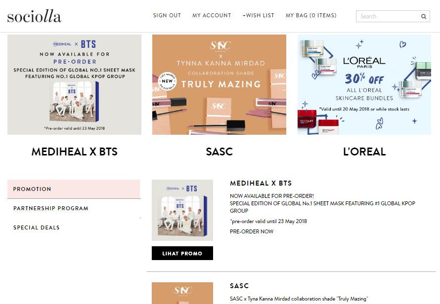Select the Promotion sidebar tab
The height and width of the screenshot is (304, 440).
click(74, 189)
